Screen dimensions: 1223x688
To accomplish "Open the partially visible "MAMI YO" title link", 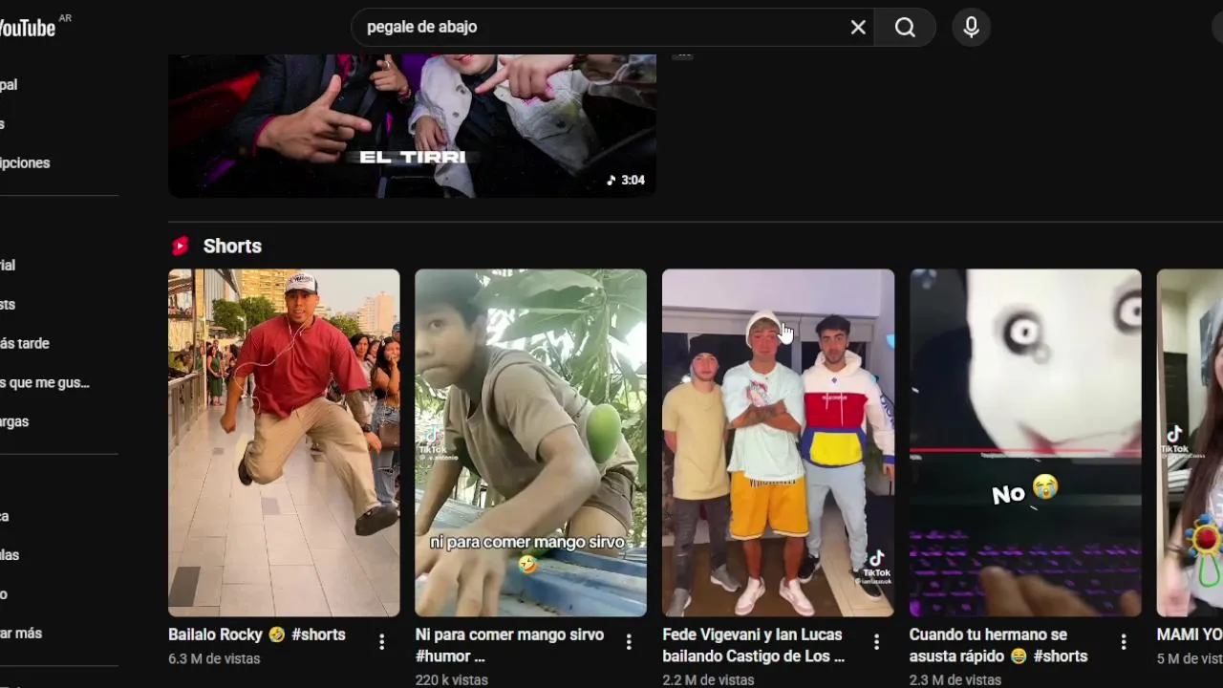I will click(1190, 634).
